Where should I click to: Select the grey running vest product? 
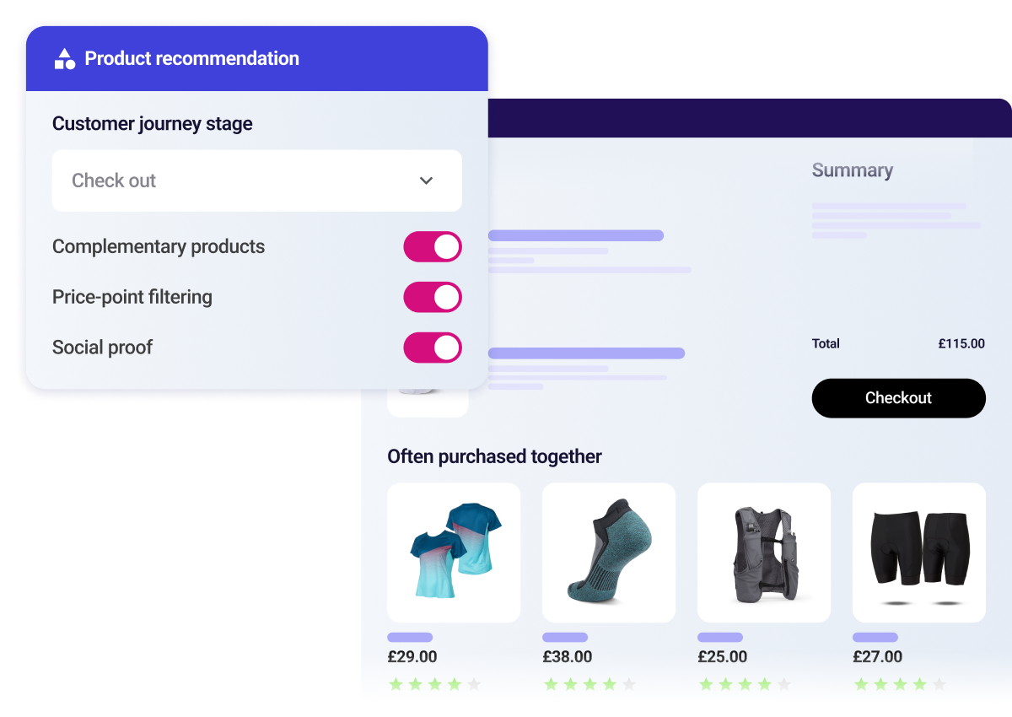[x=764, y=553]
